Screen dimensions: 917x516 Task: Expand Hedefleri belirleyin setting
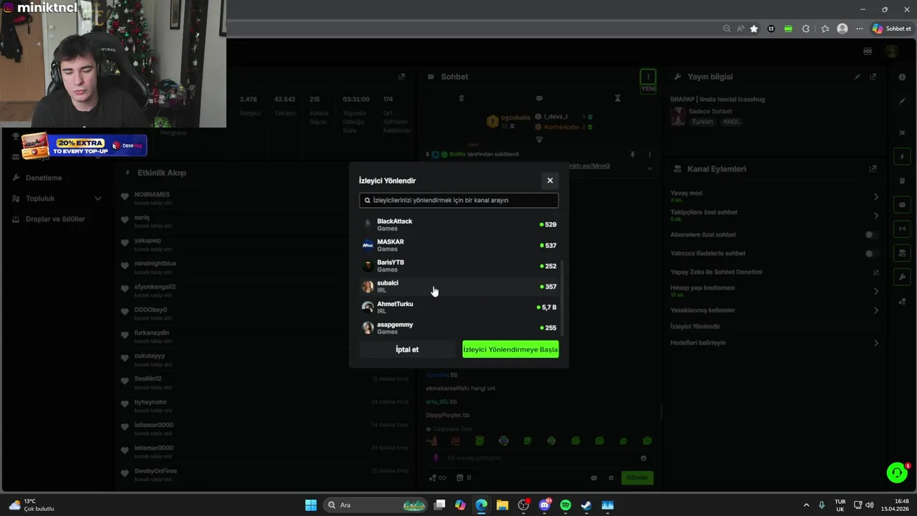click(876, 343)
